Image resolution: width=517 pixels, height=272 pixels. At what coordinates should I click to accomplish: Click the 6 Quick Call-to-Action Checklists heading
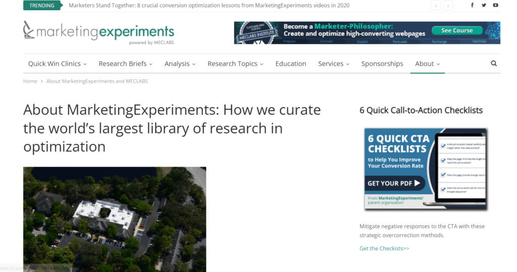421,110
